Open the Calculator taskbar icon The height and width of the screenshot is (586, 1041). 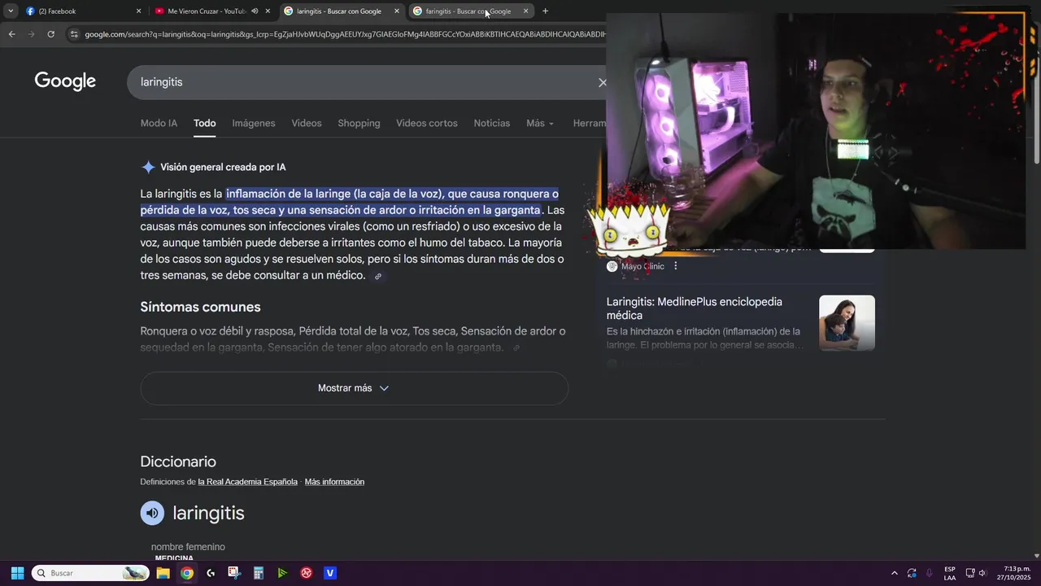tap(258, 573)
